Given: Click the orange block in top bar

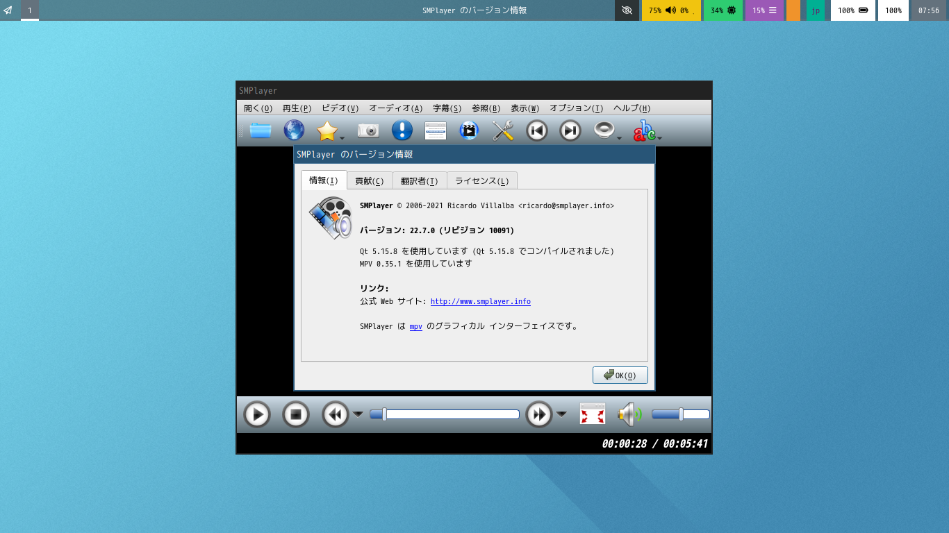Looking at the screenshot, I should [793, 10].
